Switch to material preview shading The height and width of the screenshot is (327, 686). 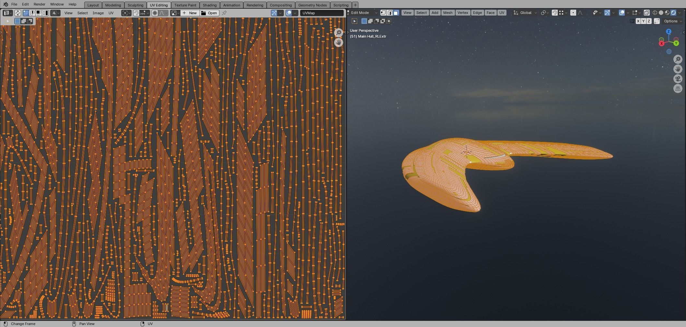click(x=667, y=13)
